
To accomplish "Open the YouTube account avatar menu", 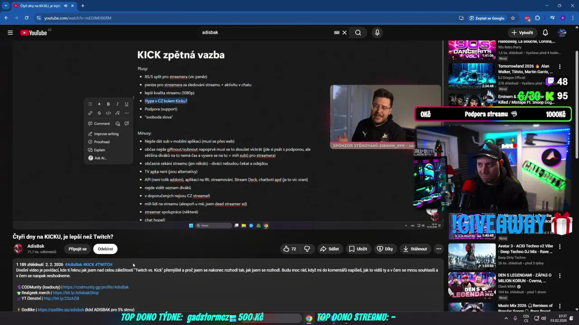I will click(x=562, y=32).
